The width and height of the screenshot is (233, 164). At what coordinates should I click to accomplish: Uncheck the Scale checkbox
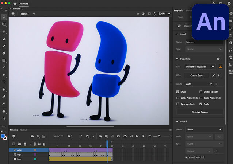(x=201, y=104)
